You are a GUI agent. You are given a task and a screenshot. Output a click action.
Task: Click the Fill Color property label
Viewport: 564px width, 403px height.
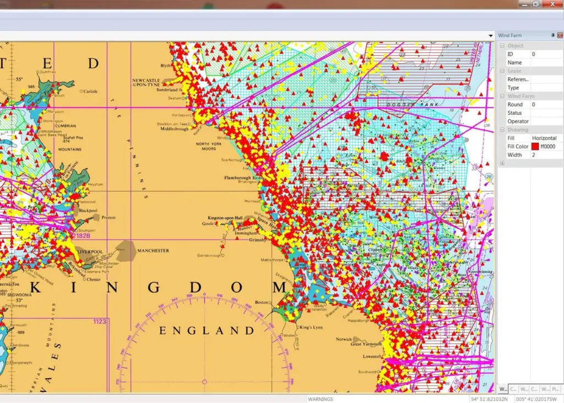tap(518, 147)
